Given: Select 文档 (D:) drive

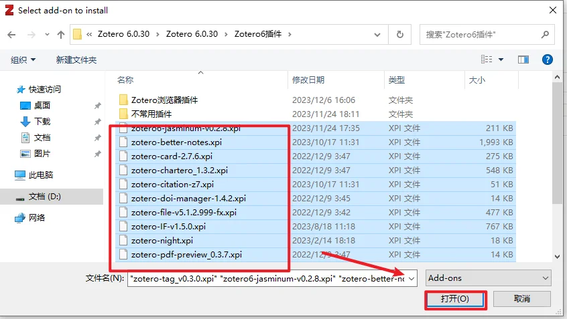Looking at the screenshot, I should [44, 197].
